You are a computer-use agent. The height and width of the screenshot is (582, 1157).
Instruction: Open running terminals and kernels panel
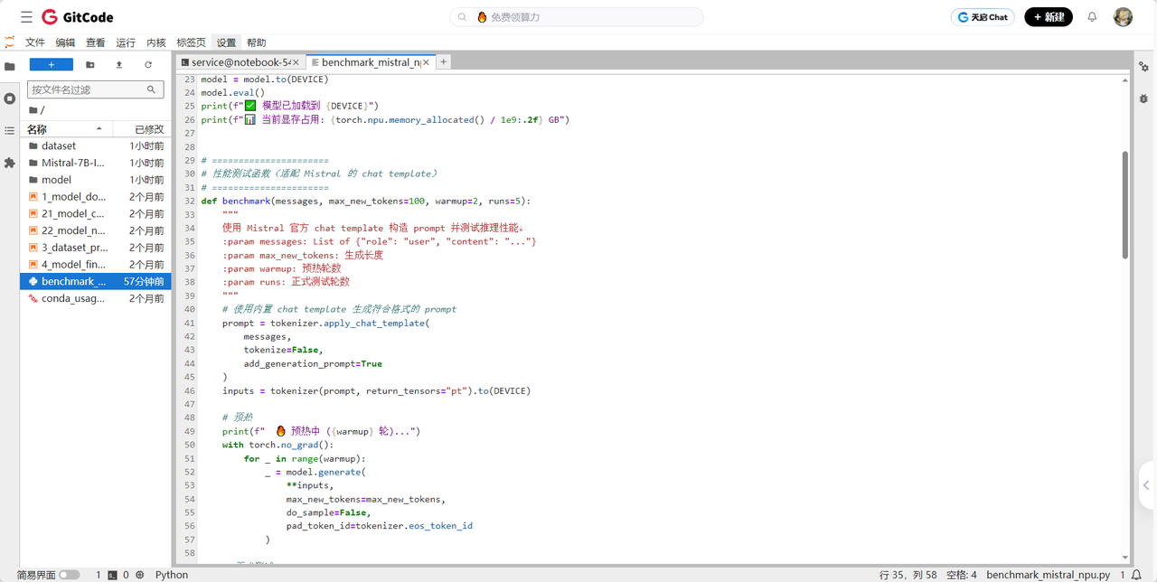point(10,99)
